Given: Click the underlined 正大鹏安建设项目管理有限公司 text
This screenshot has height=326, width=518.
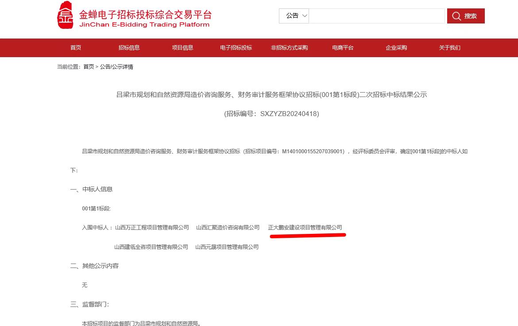Looking at the screenshot, I should [305, 228].
